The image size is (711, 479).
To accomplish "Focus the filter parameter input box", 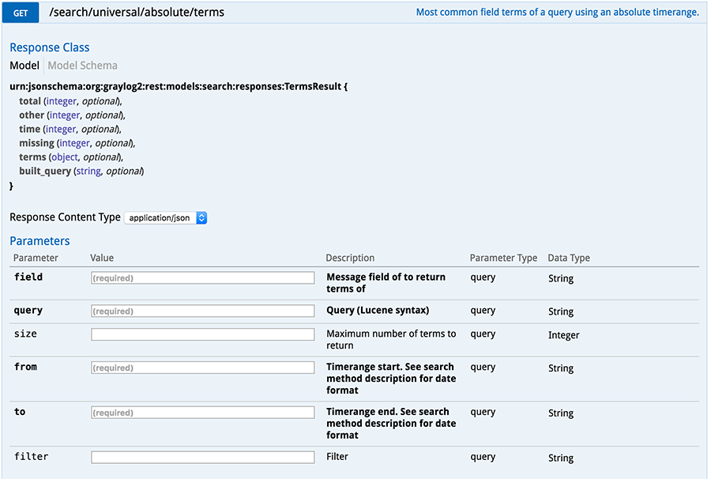I will (203, 458).
